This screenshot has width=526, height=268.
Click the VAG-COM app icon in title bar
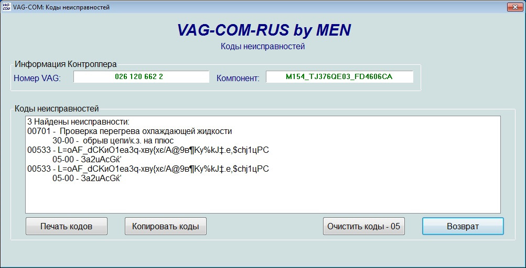point(6,7)
